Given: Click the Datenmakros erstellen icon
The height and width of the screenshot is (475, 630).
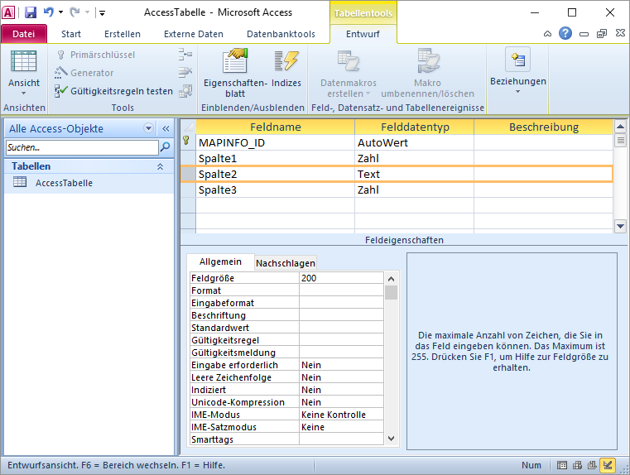Looking at the screenshot, I should point(349,60).
